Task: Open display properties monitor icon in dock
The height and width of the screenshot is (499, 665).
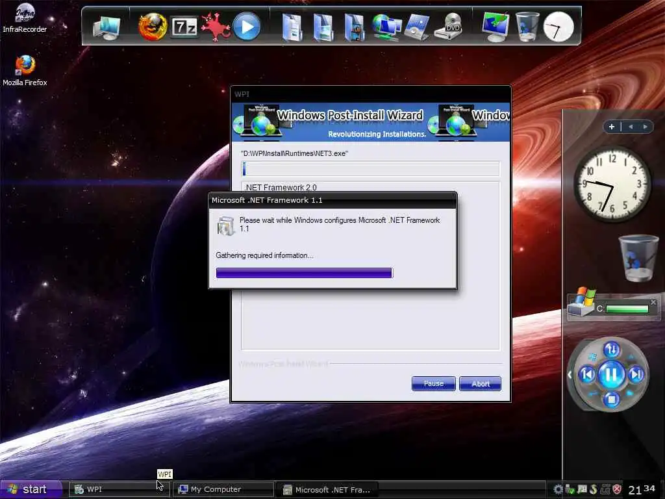Action: pyautogui.click(x=496, y=27)
